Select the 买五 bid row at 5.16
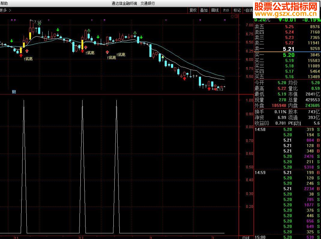The height and width of the screenshot is (239, 321). point(287,77)
